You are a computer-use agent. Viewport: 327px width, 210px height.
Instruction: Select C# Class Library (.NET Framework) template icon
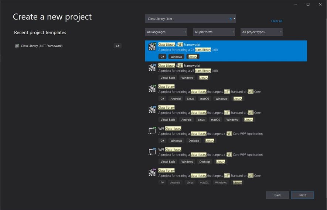click(152, 46)
